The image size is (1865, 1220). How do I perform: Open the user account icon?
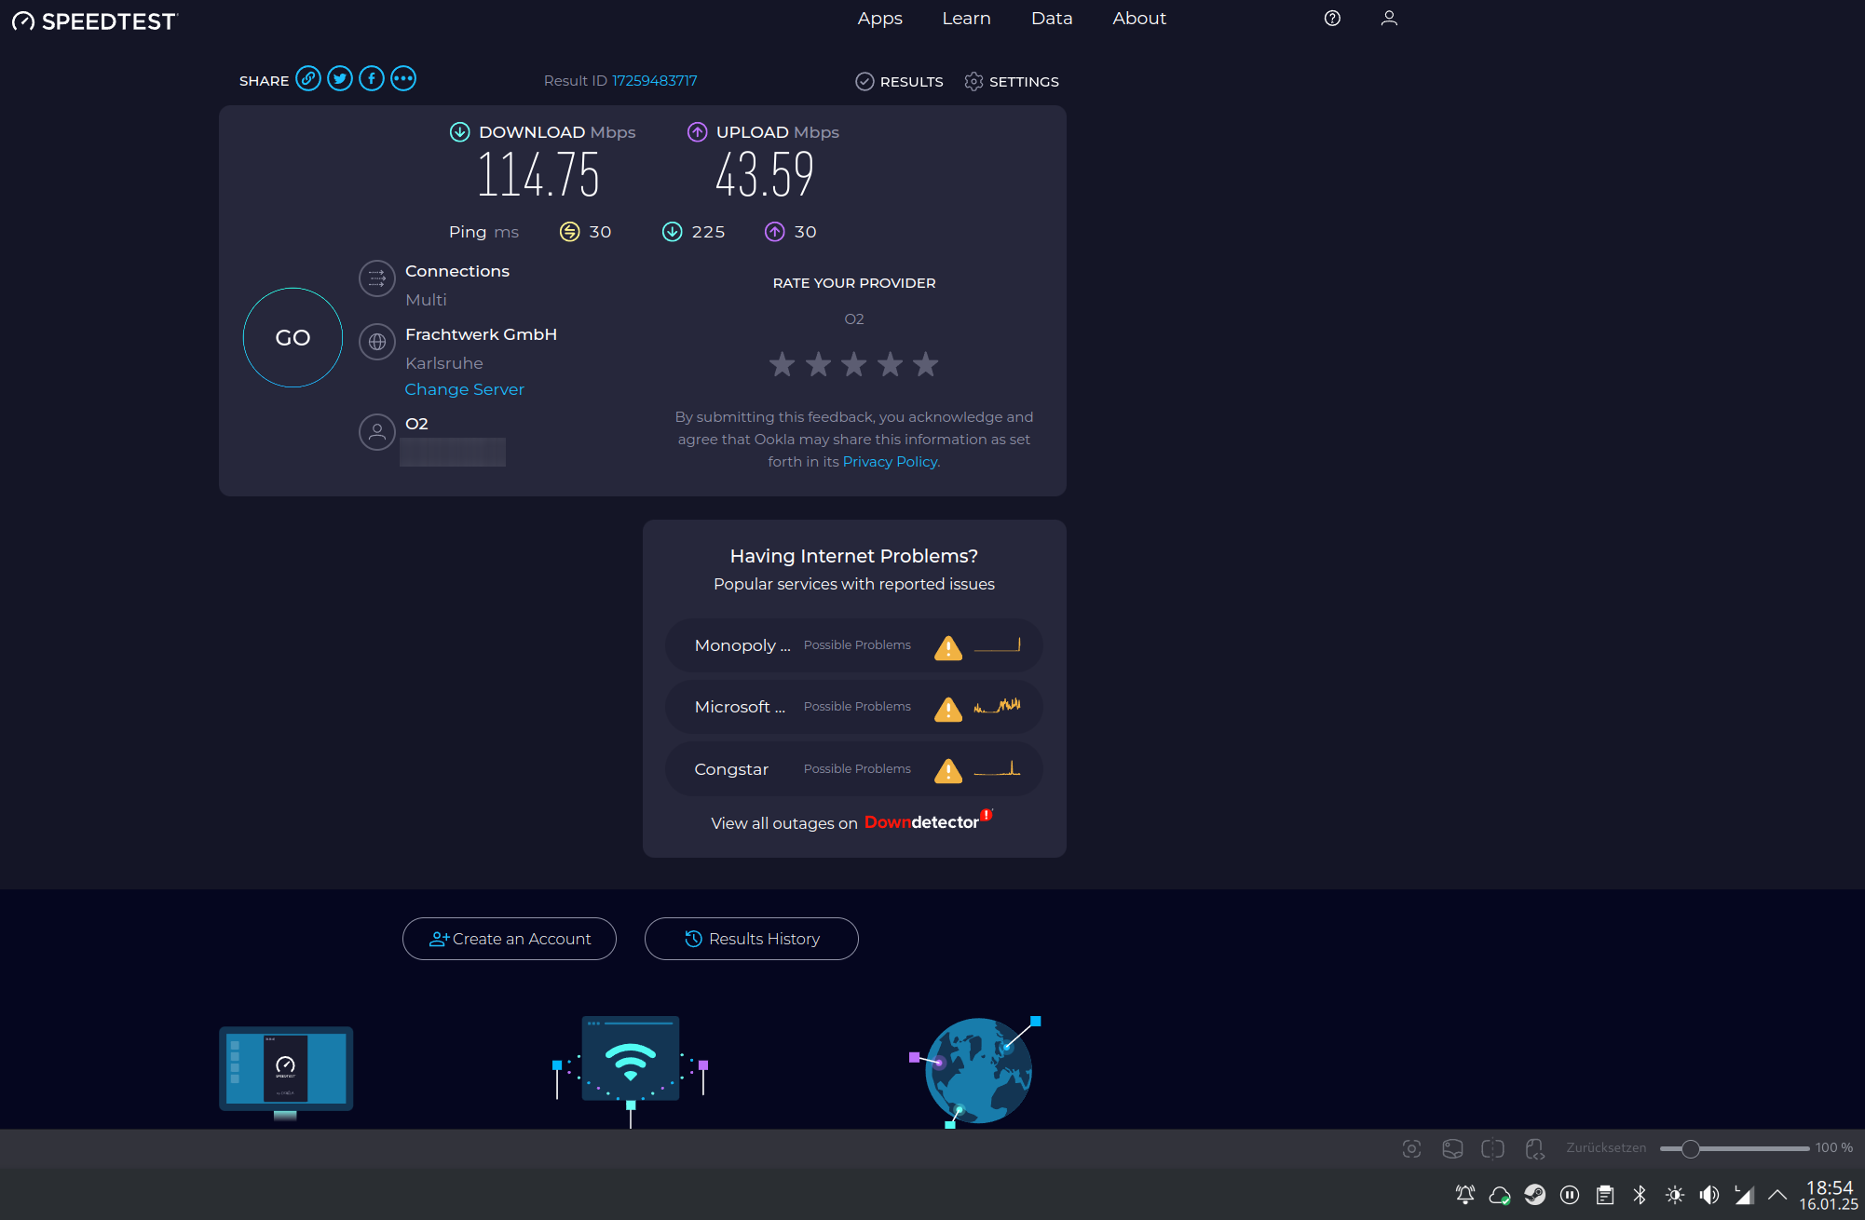pos(1389,19)
